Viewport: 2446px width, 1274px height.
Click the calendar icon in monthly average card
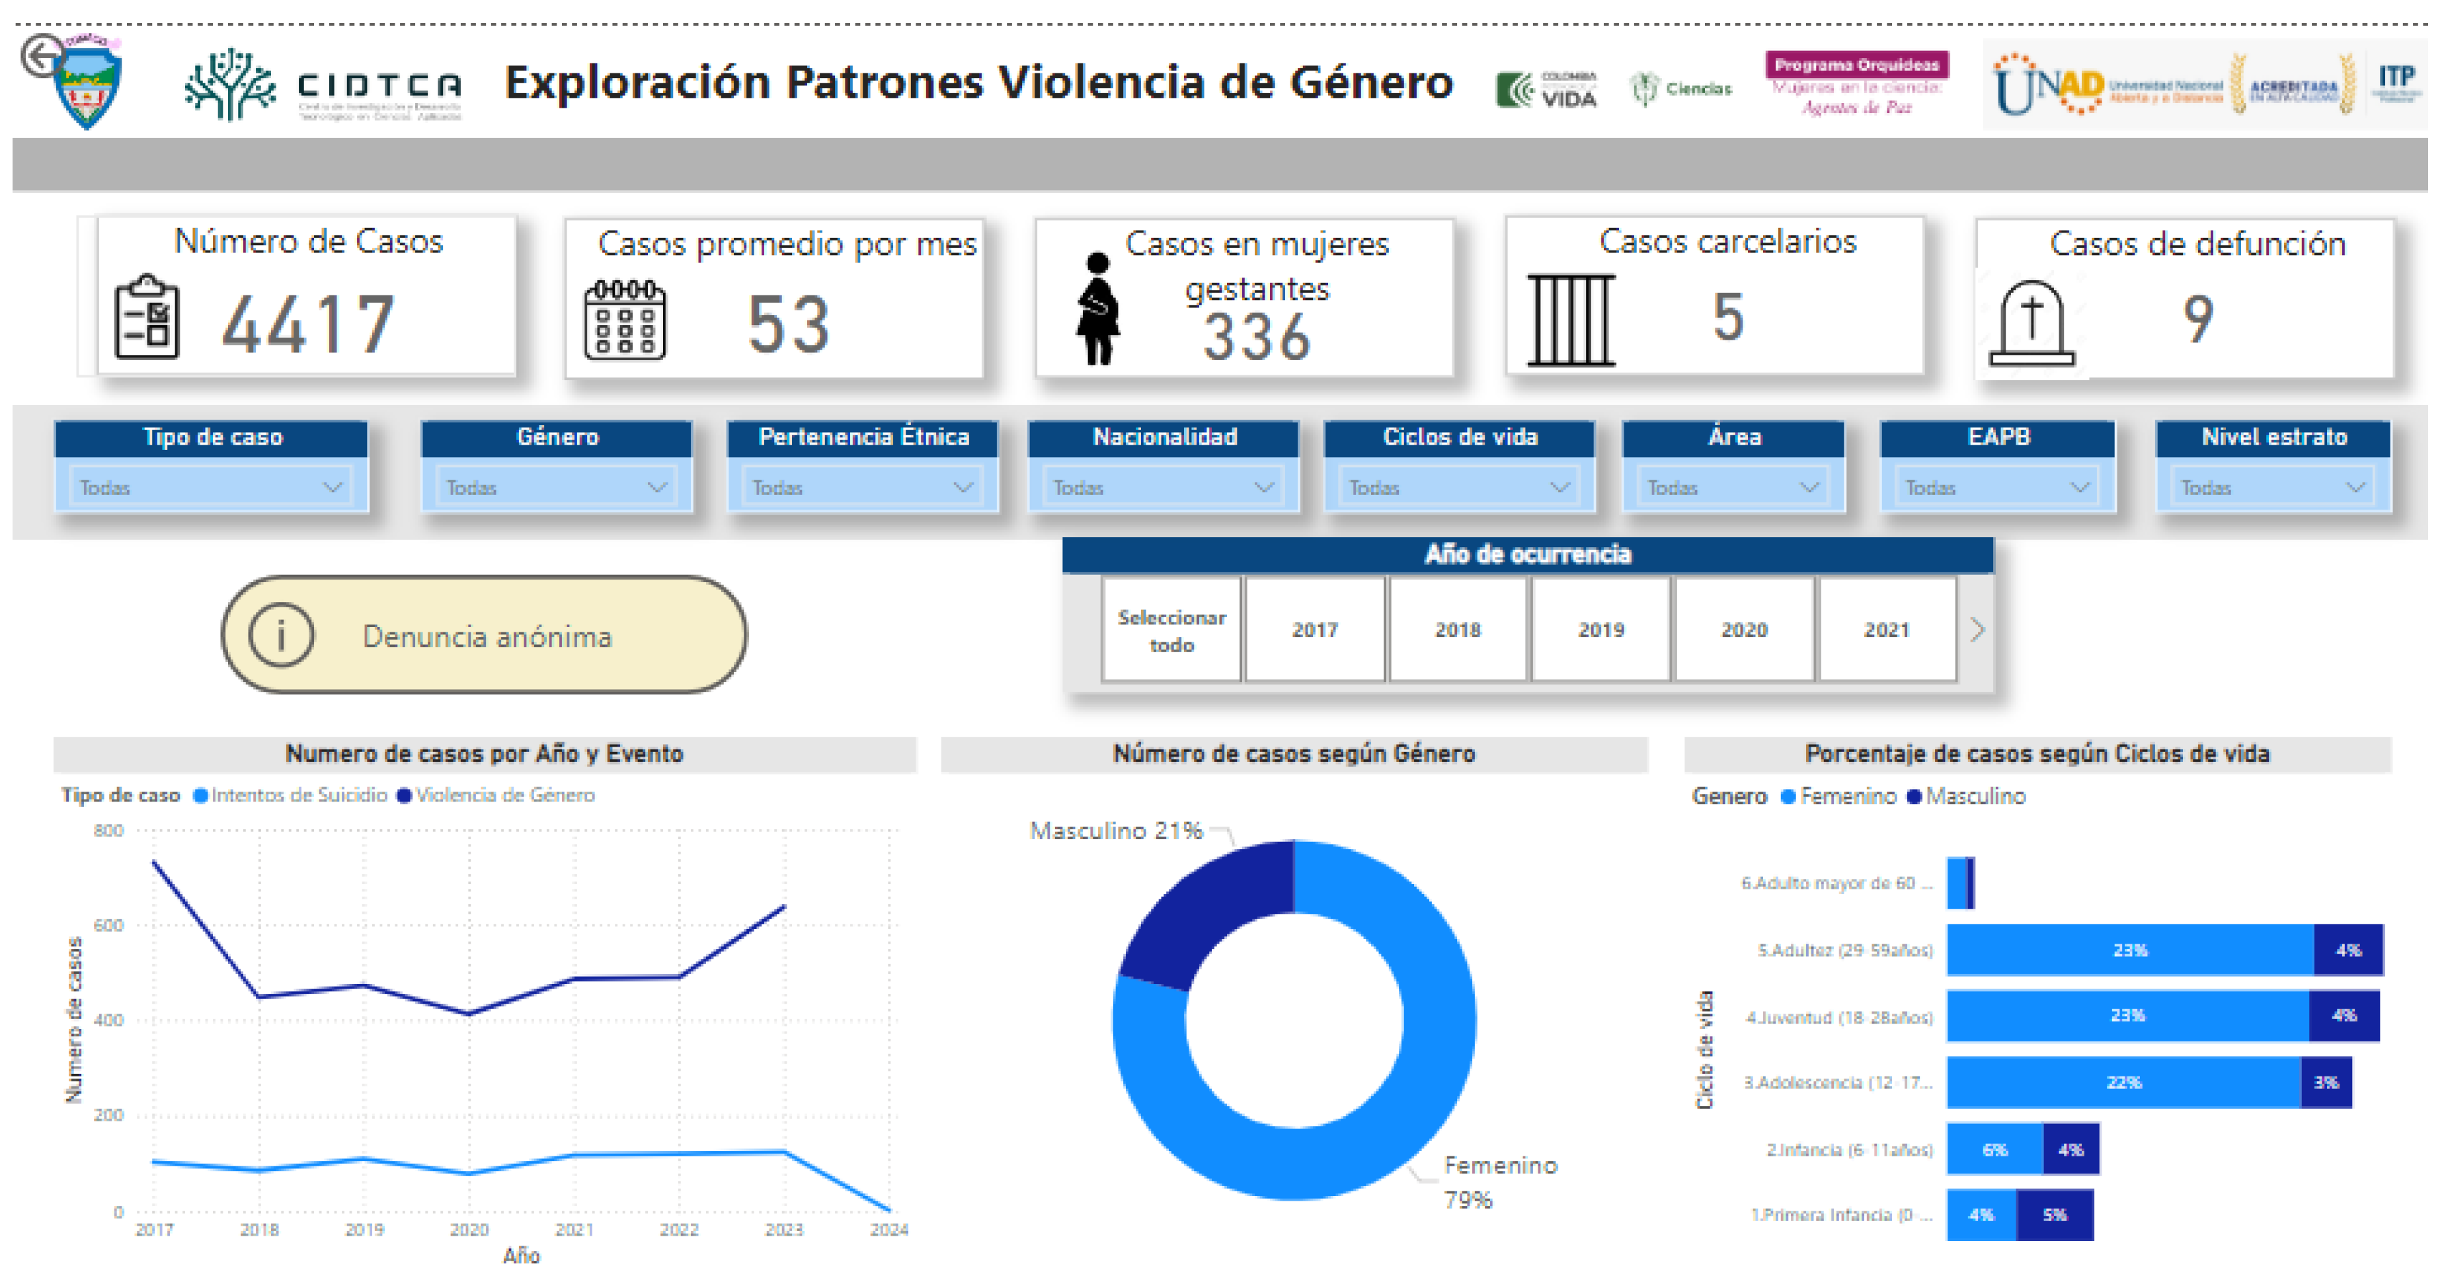(625, 320)
